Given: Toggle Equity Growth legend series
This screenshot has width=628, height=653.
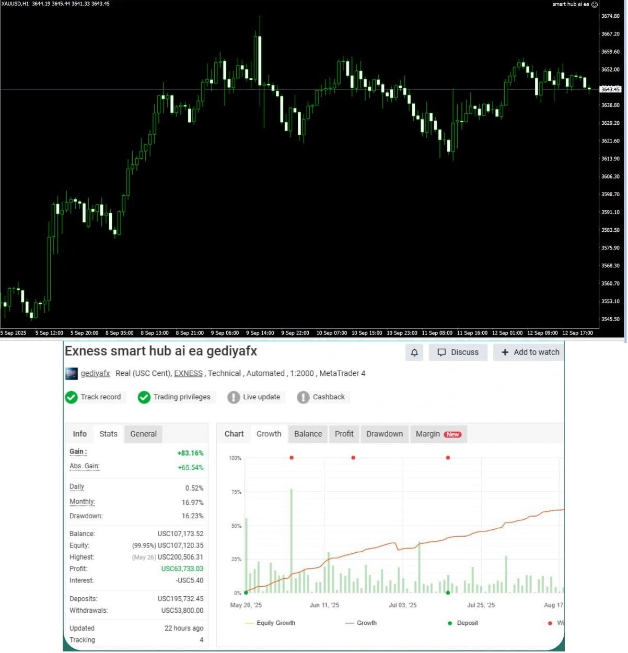Looking at the screenshot, I should (270, 623).
